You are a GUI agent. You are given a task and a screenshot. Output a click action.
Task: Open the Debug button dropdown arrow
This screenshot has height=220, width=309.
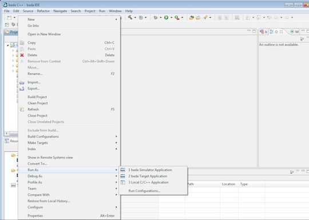161,18
